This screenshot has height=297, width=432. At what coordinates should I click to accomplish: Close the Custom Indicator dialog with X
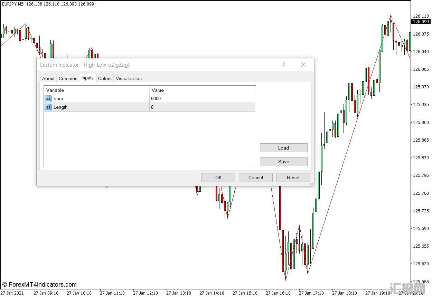pos(303,65)
